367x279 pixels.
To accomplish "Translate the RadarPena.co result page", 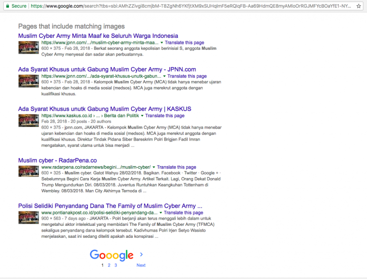I will point(176,167).
